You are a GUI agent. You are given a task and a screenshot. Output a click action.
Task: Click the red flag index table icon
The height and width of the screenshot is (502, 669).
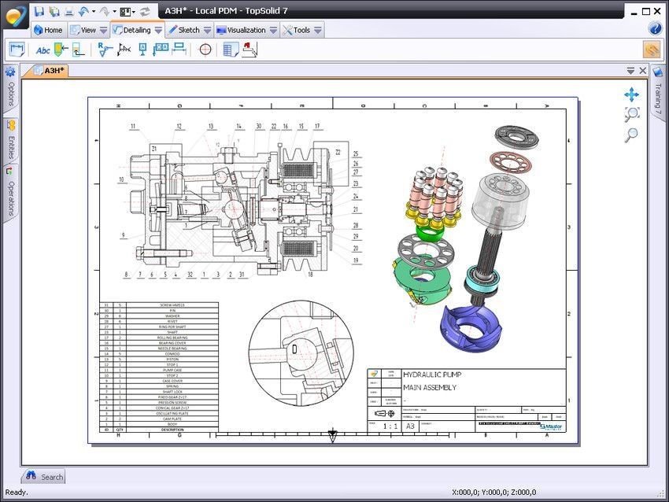pos(250,50)
